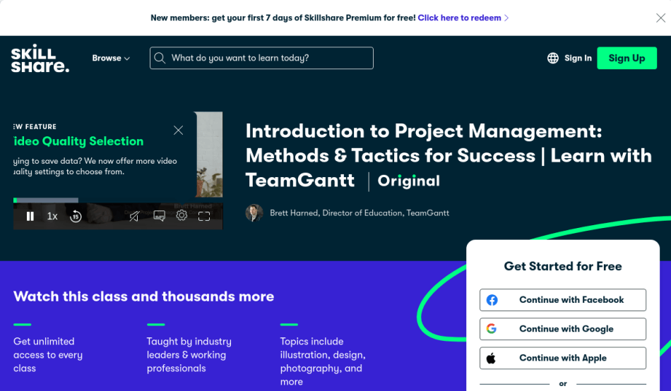
Task: Select the 'Watch this class and thousands more' heading
Action: click(x=144, y=296)
